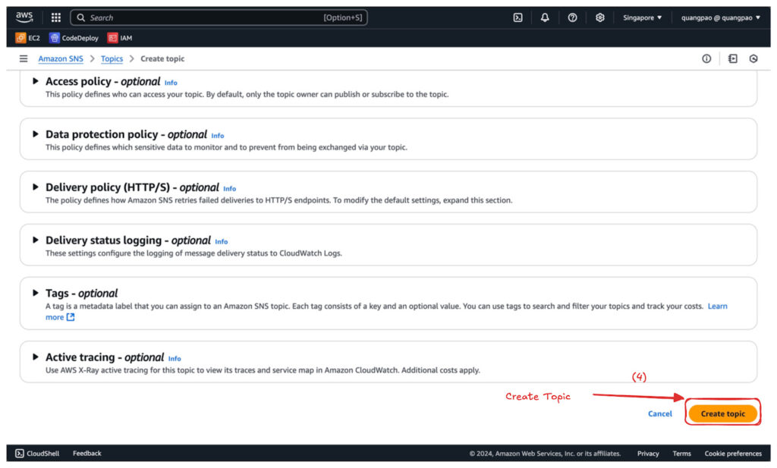Viewport: 777px width, 468px height.
Task: Open the CodeDeploy shortcut in favorites bar
Action: click(74, 38)
